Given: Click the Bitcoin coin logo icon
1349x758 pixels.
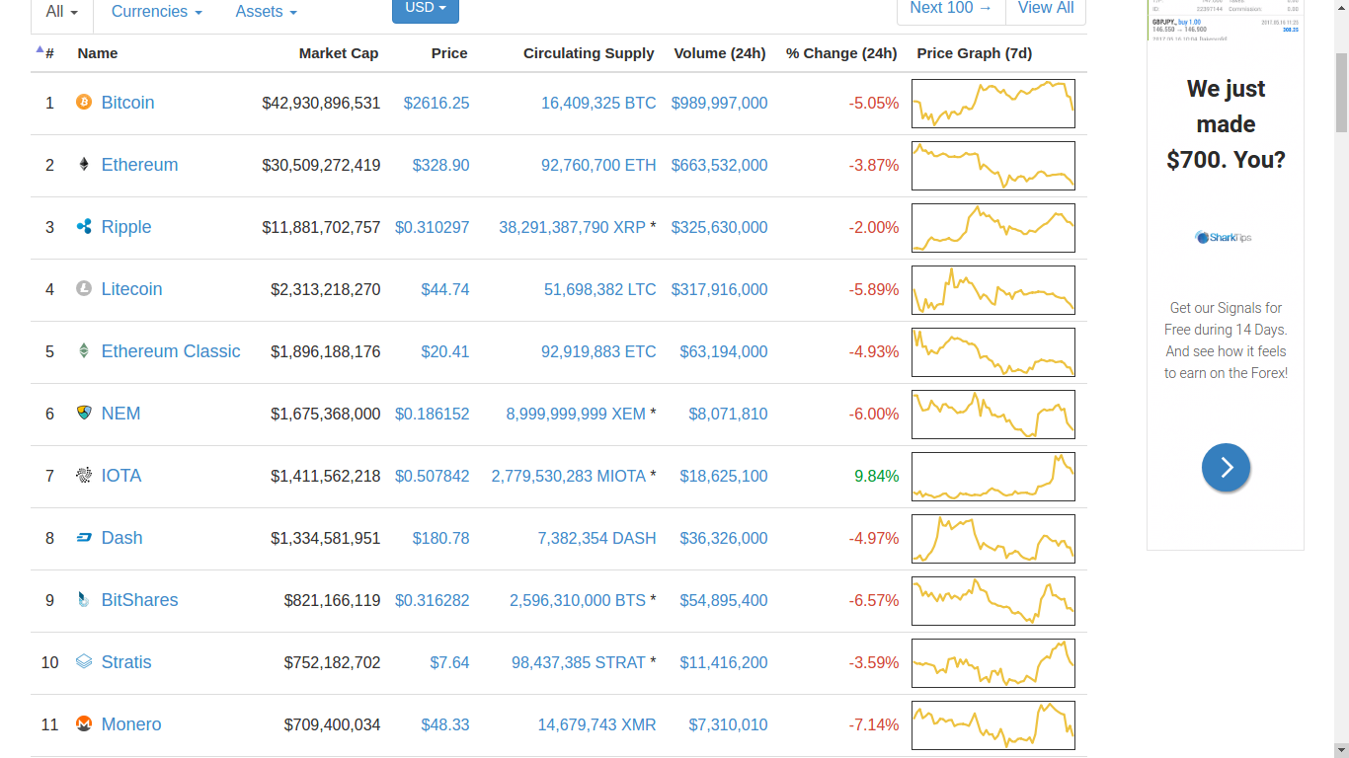Looking at the screenshot, I should pos(84,102).
